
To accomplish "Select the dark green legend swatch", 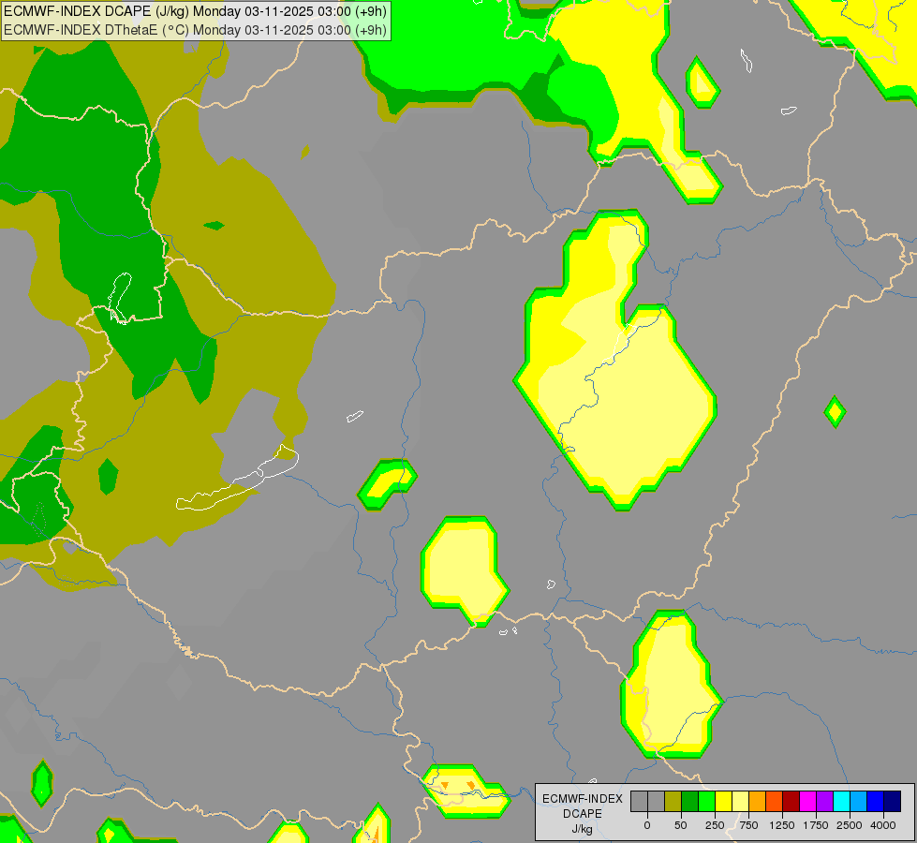I will click(689, 802).
